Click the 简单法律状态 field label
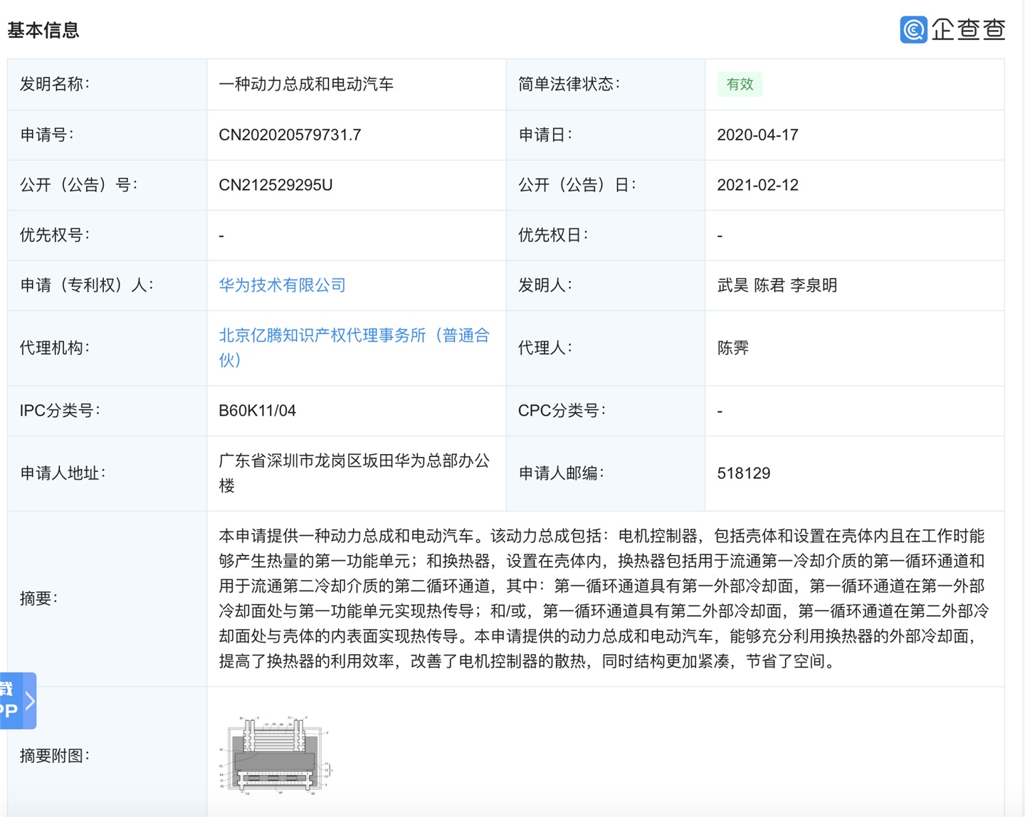Screen dimensions: 1025x817 (x=569, y=84)
